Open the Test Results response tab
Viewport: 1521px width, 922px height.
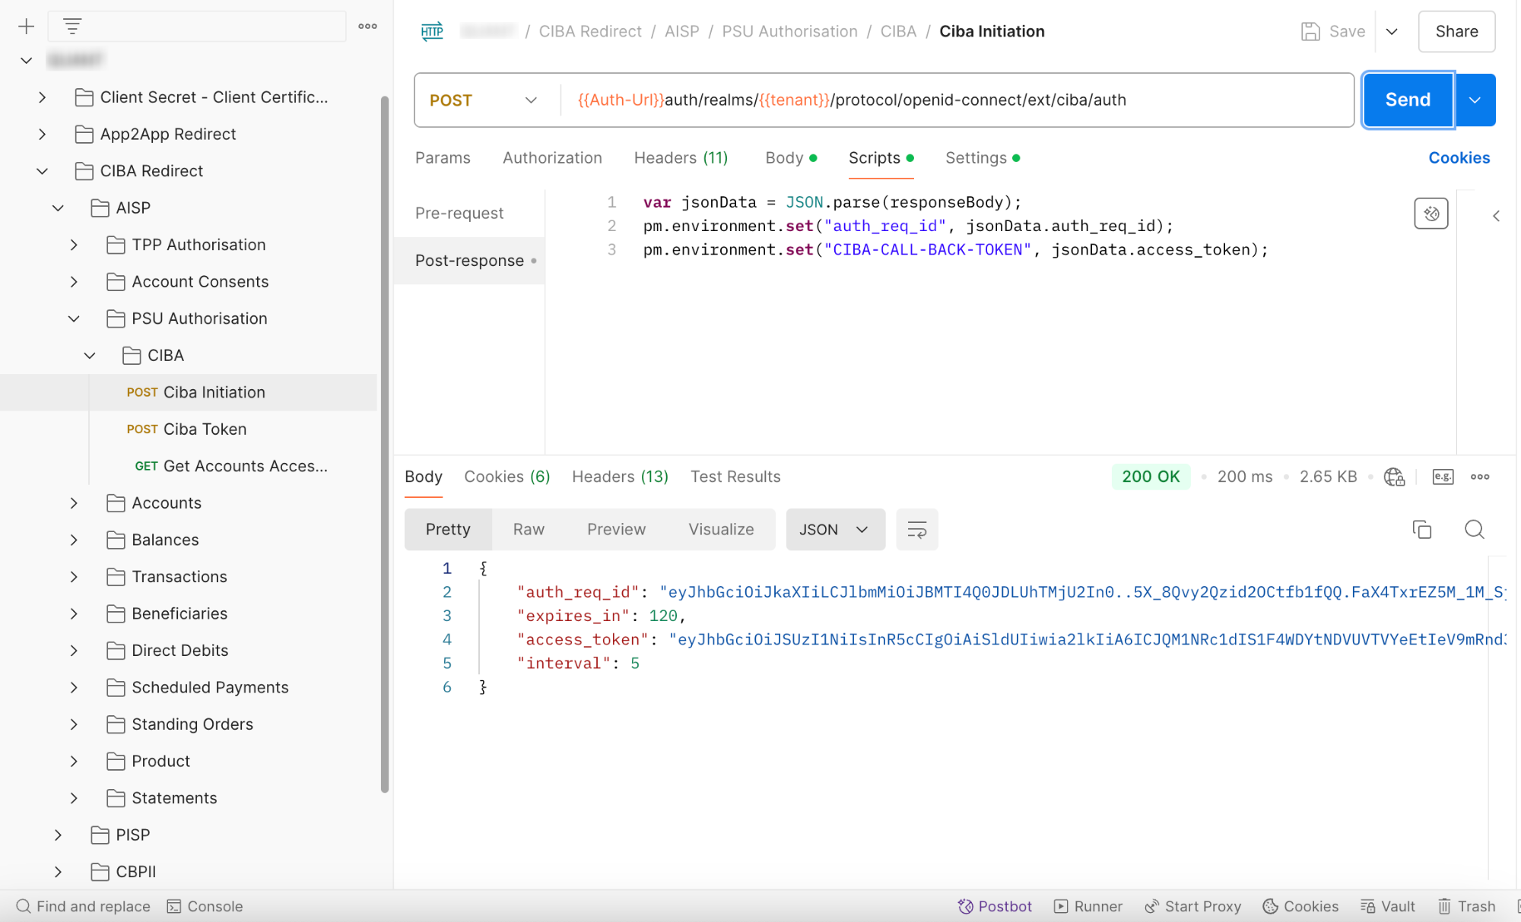coord(735,477)
